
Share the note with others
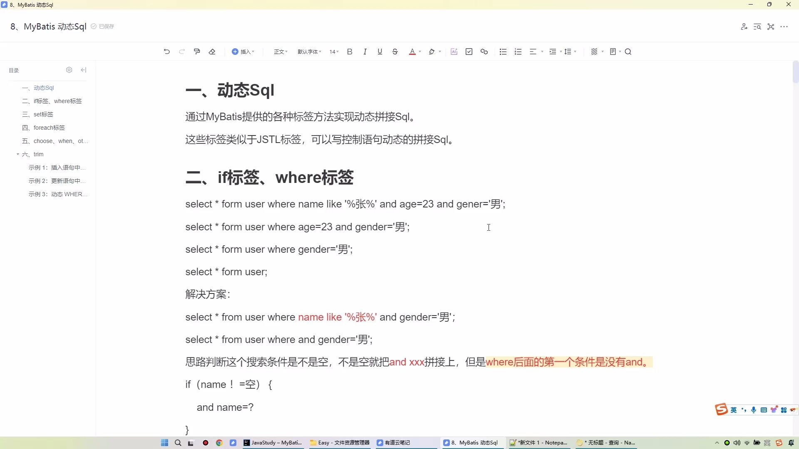point(744,26)
